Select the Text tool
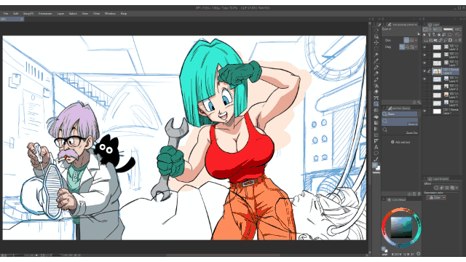The image size is (466, 262). 376,147
